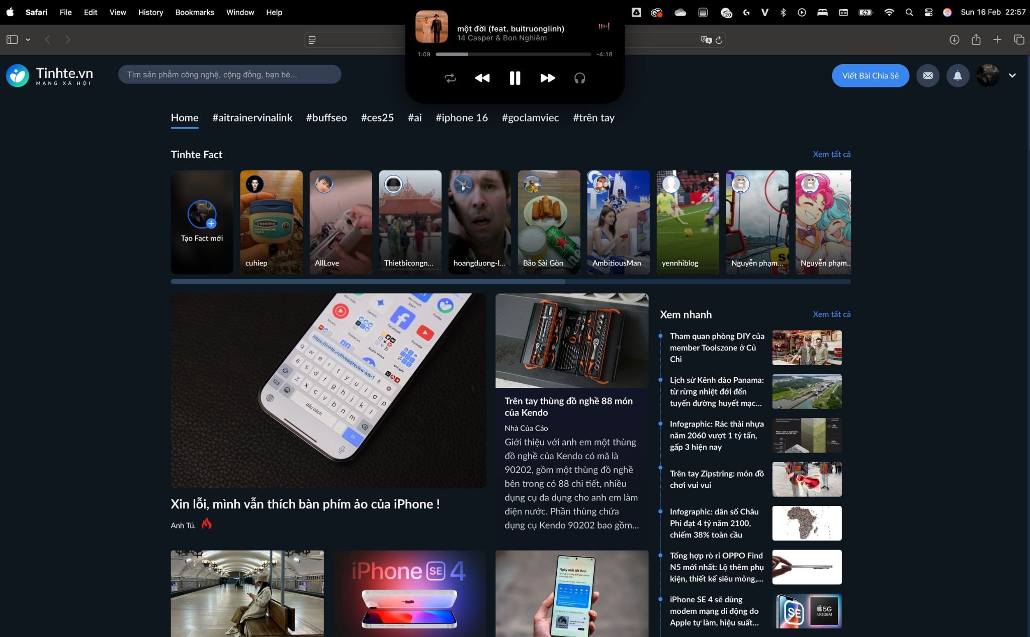Open Spotlight search in menu bar
The width and height of the screenshot is (1030, 637).
(x=909, y=12)
